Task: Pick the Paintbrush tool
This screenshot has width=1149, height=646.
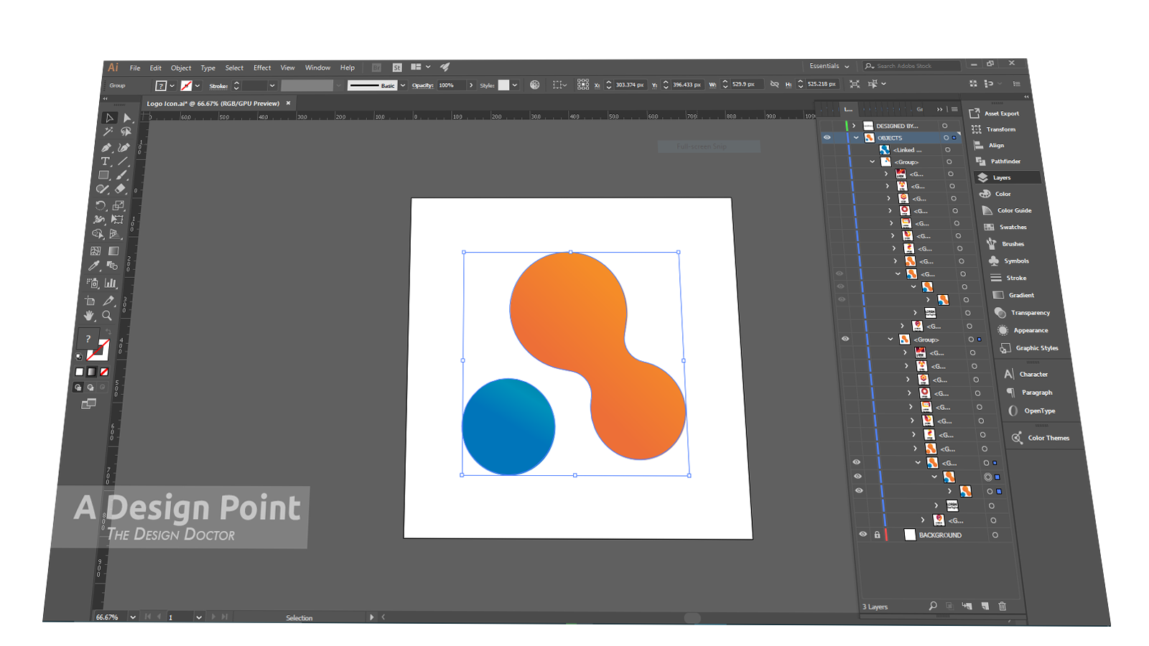Action: 122,175
